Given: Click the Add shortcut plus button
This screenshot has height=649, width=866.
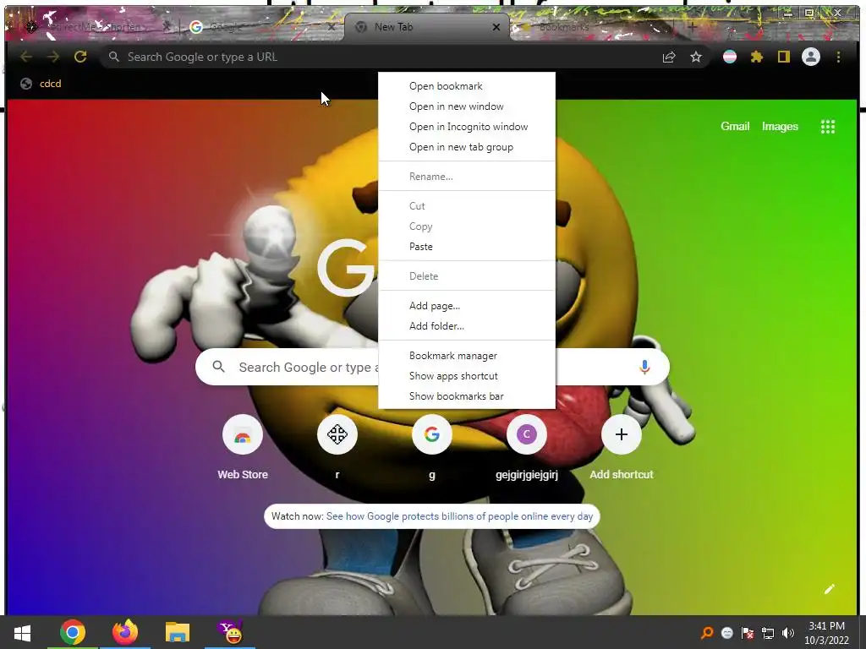Looking at the screenshot, I should [622, 435].
